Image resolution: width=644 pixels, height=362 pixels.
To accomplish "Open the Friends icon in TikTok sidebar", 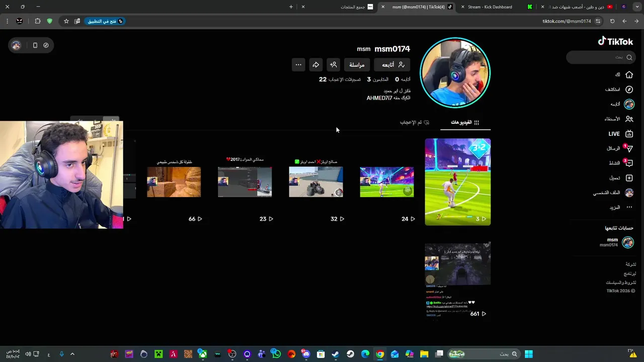I will (x=629, y=119).
